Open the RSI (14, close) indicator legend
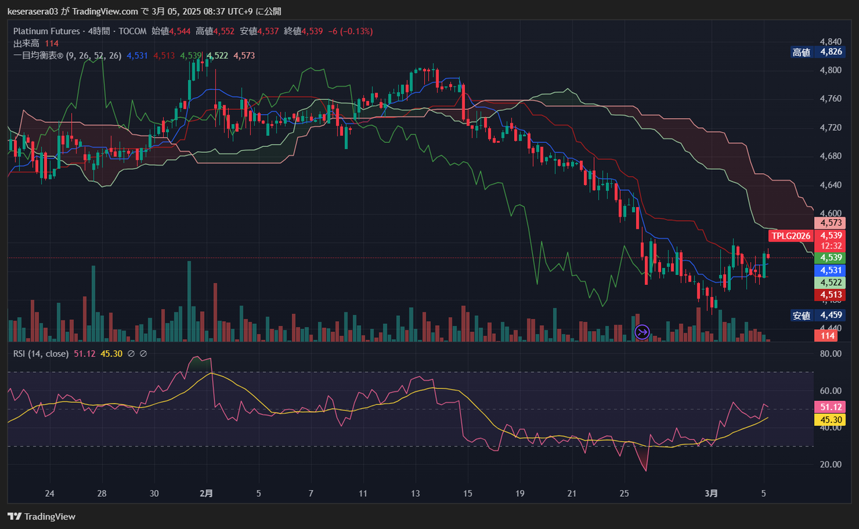This screenshot has width=859, height=529. 41,353
